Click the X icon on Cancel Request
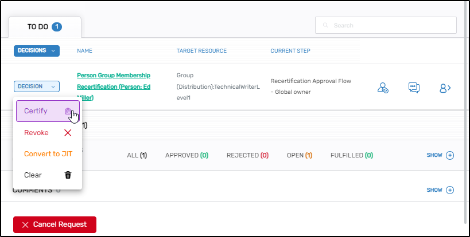Screen dimensions: 470x237 point(25,224)
